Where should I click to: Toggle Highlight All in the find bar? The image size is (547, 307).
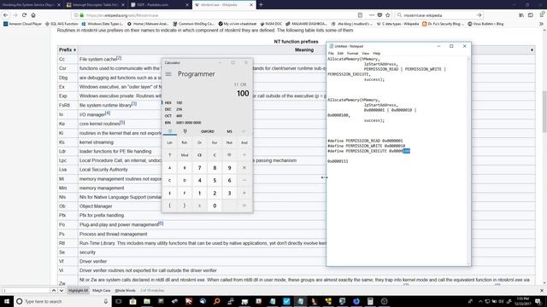[78, 290]
